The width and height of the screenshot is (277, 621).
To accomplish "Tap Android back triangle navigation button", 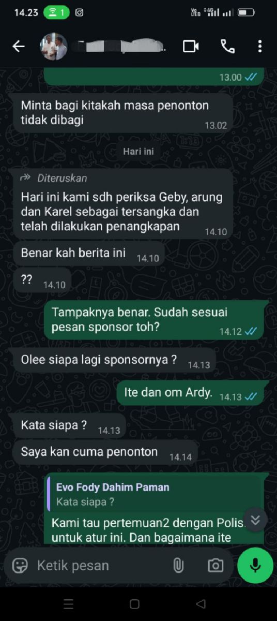I will pos(201,604).
